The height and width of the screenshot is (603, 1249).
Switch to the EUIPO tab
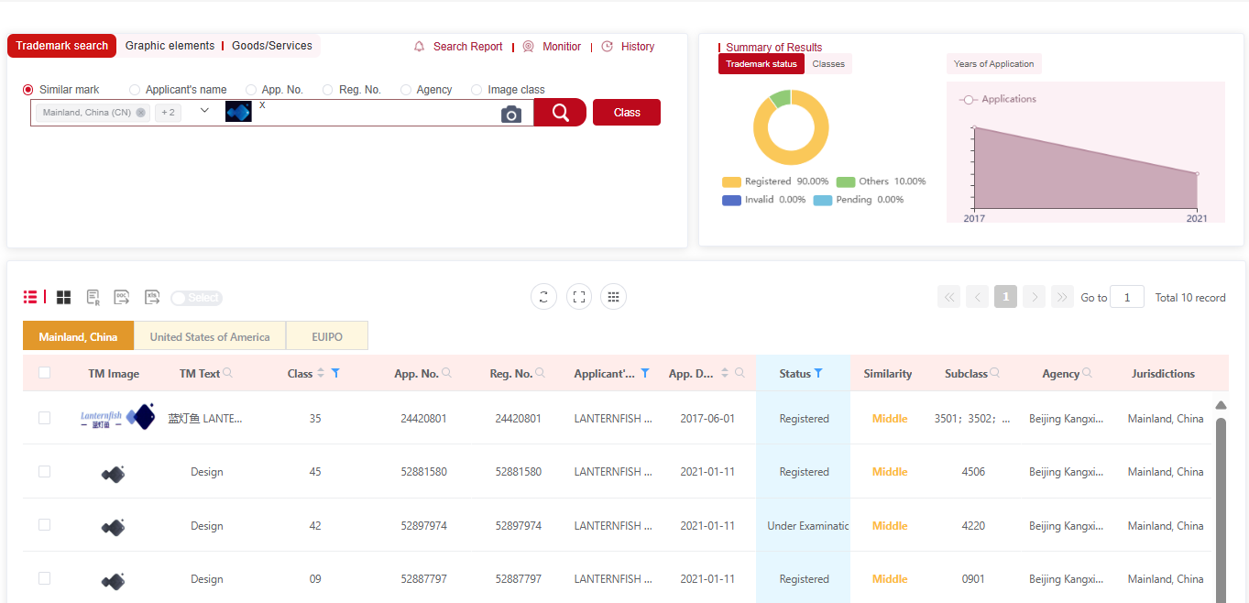(327, 335)
